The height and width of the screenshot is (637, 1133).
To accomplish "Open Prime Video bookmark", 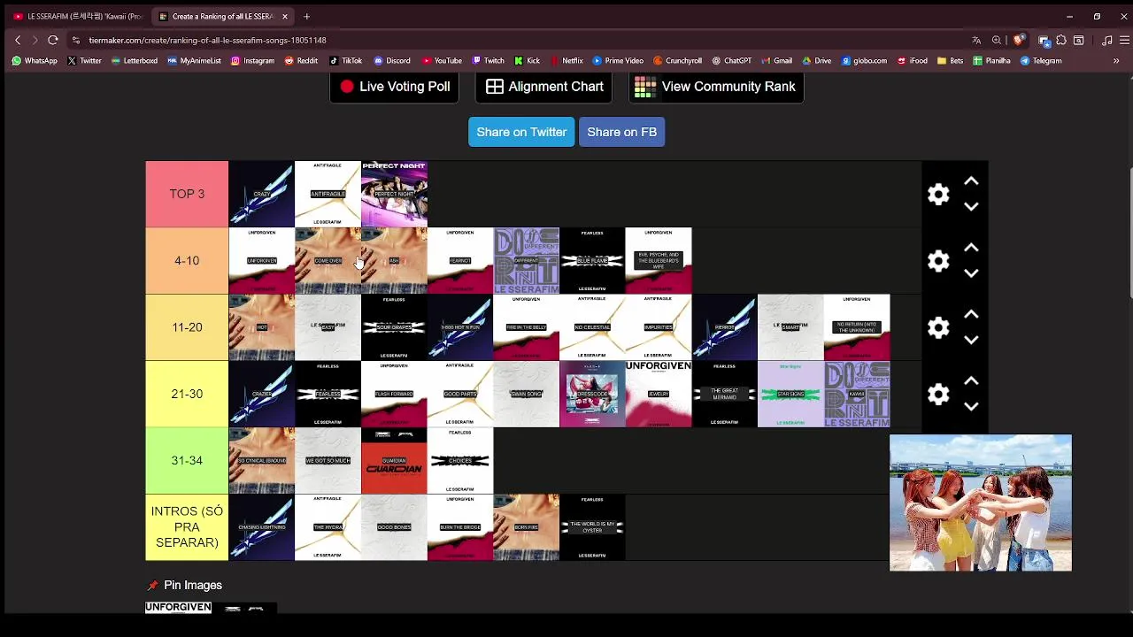I will coord(618,61).
